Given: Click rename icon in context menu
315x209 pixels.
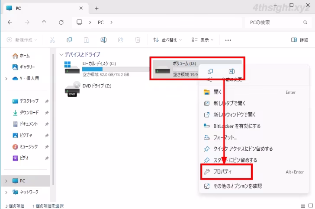Looking at the screenshot, I should [231, 72].
